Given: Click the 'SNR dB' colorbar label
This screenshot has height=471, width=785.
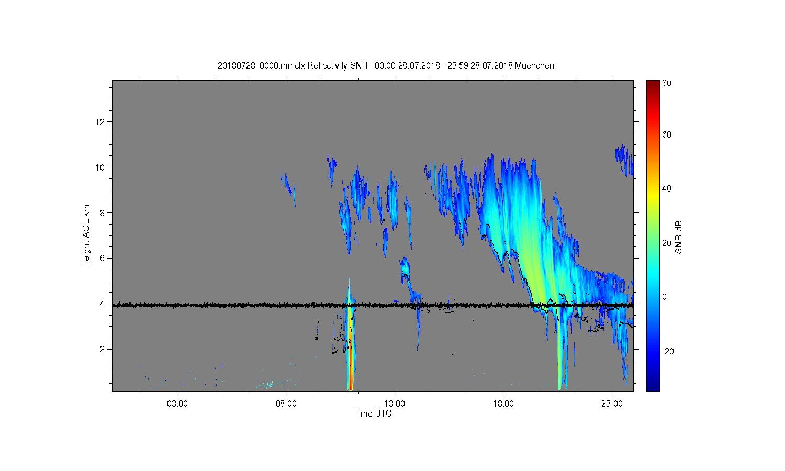Looking at the screenshot, I should tap(678, 237).
